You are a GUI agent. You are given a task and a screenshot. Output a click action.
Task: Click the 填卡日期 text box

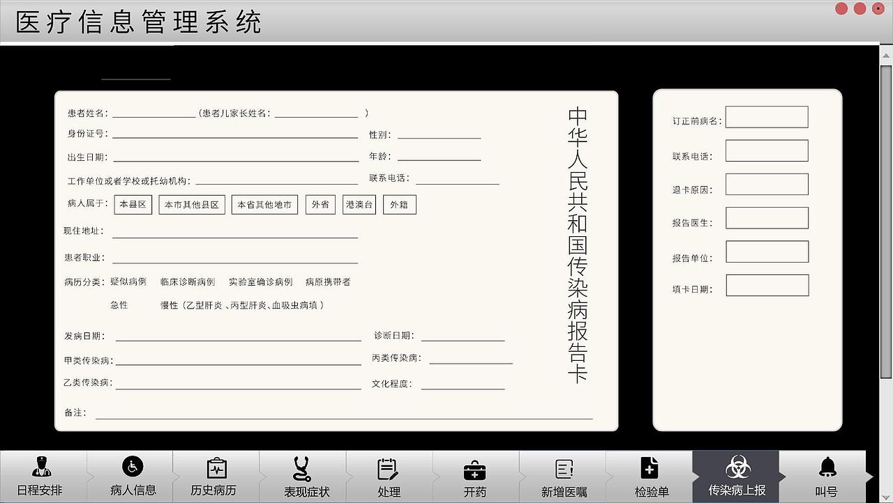point(767,285)
